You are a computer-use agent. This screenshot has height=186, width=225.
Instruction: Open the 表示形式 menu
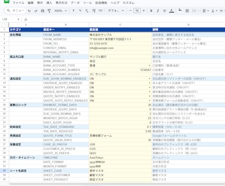(62, 3)
